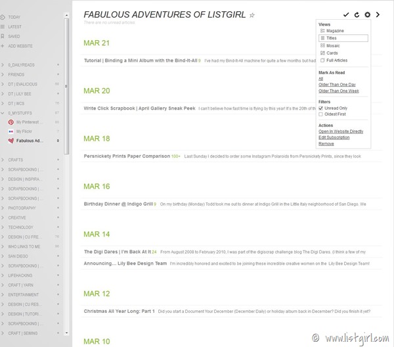Open My Flickr feed icon
Image resolution: width=394 pixels, height=347 pixels.
pos(11,131)
